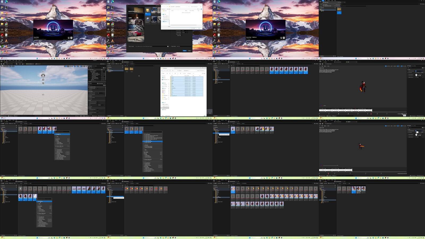Open the File menu in the sky-viewport editor
Screen dimensions: 425x239
[5, 60]
